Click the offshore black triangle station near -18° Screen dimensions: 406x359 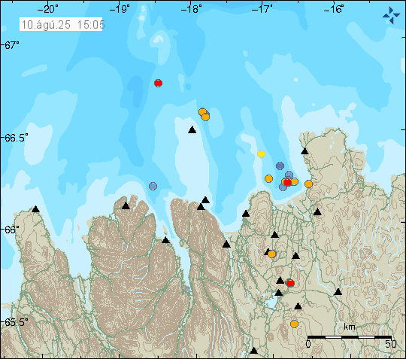click(192, 129)
